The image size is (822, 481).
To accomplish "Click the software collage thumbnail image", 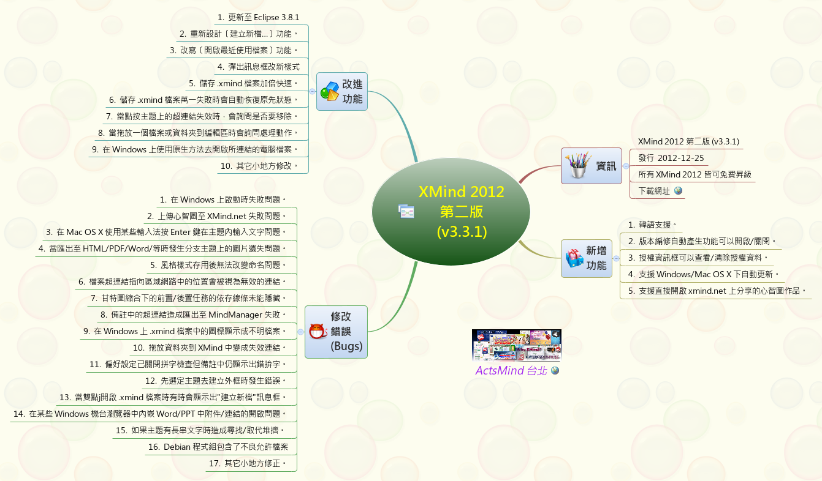I will click(516, 345).
